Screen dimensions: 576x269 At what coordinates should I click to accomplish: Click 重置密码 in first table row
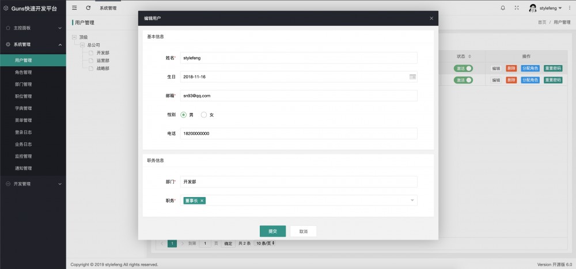(x=553, y=69)
